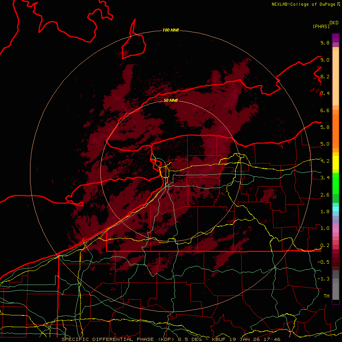Pick the bright green color bar segment
This screenshot has height=342, width=342.
pos(336,183)
